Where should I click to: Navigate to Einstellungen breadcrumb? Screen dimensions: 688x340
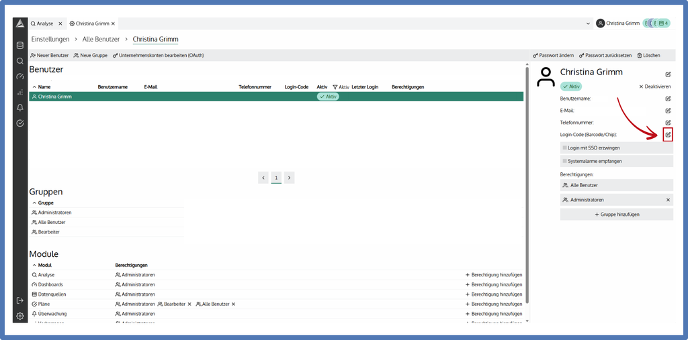50,40
